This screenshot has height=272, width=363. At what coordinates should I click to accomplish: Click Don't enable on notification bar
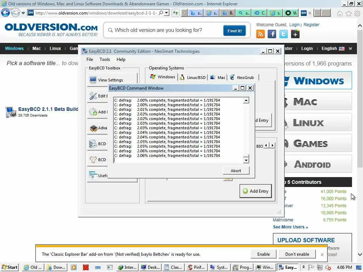tap(297, 254)
